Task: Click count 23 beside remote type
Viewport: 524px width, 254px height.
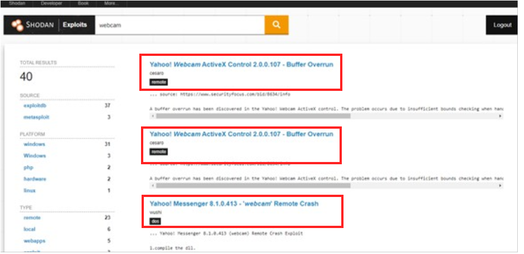Action: coord(107,217)
